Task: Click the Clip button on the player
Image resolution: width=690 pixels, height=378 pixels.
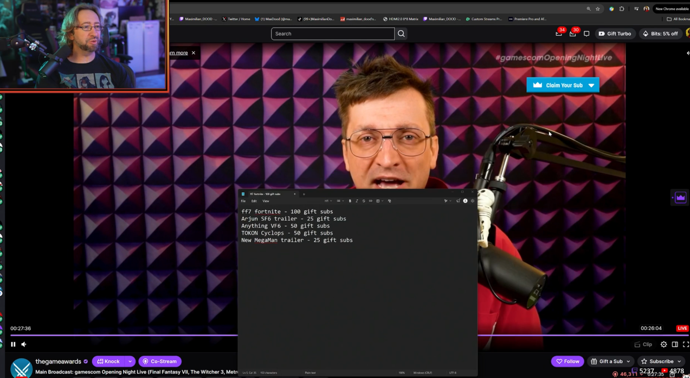Action: pos(643,344)
